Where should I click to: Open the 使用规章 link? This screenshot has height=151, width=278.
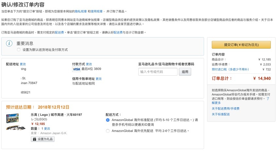pyautogui.click(x=96, y=11)
